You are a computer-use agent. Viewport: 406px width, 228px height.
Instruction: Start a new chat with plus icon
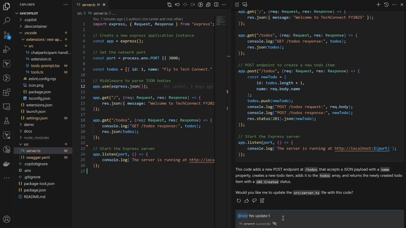[x=378, y=4]
